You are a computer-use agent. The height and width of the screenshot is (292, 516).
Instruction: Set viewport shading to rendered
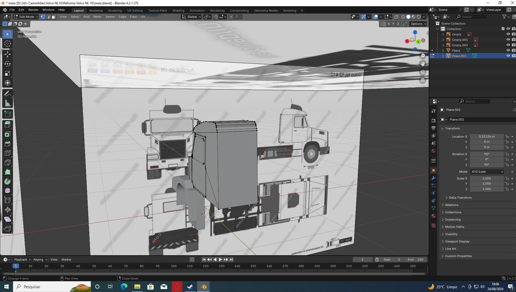point(419,17)
